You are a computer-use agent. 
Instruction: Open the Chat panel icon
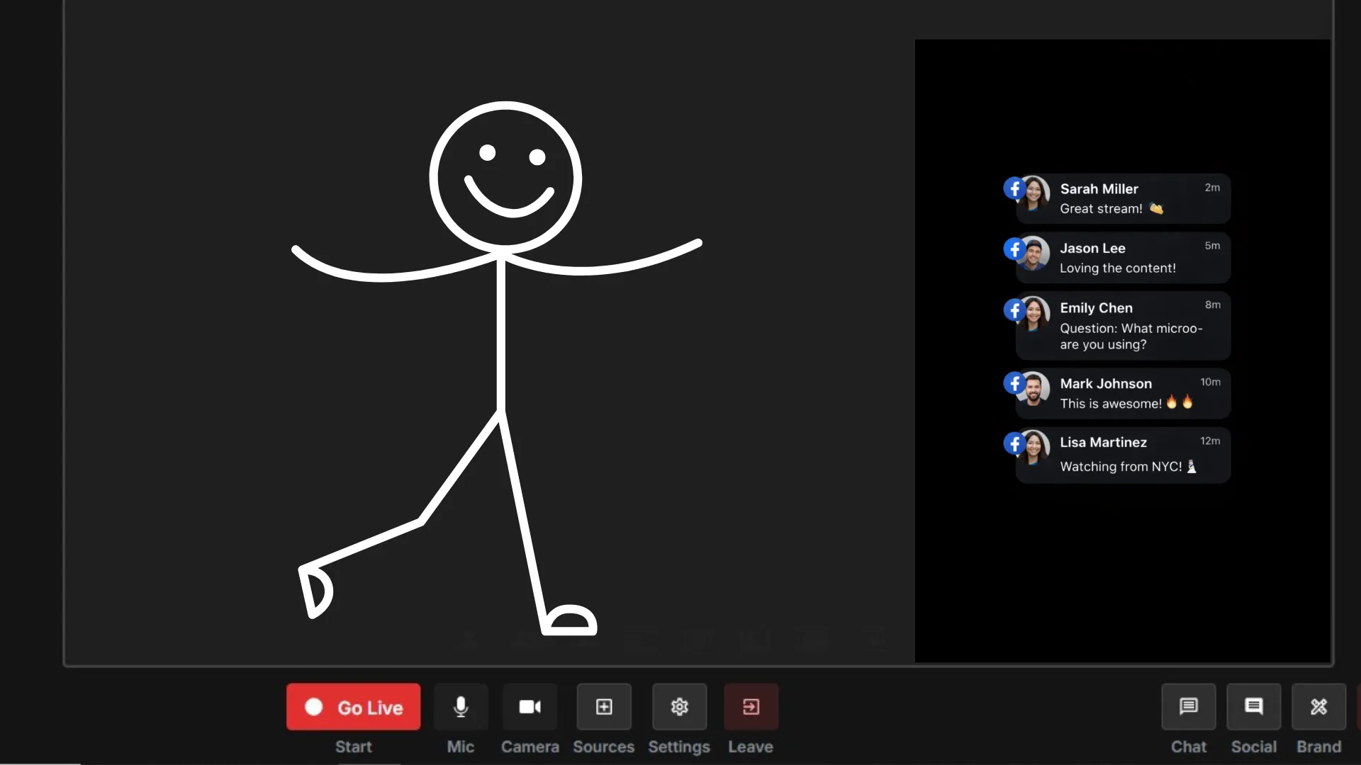pyautogui.click(x=1189, y=707)
